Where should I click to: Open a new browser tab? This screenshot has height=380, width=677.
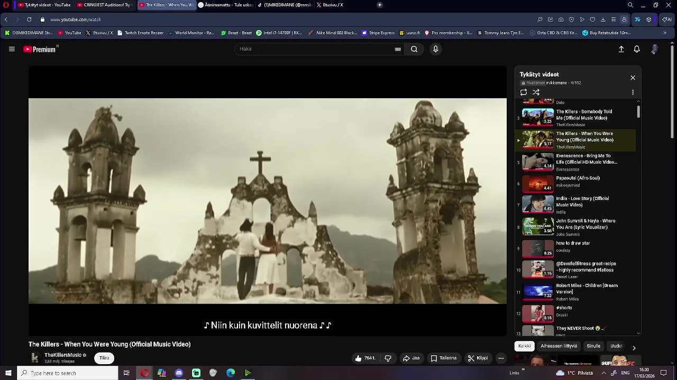380,5
